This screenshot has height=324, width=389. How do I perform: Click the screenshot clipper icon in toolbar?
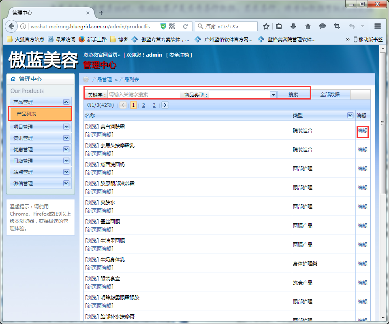[337, 26]
